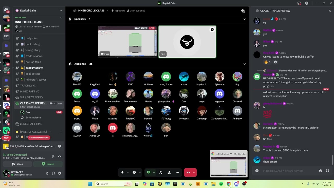Screen dimensions: 334x188
Task: Click the plus attachment button in chat
Action: [x=257, y=171]
